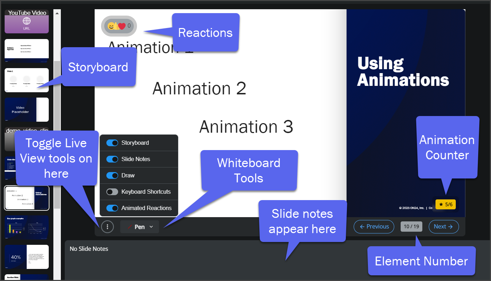Viewport: 491px width, 281px height.
Task: Click the 10 / 19 element number indicator
Action: pyautogui.click(x=411, y=226)
